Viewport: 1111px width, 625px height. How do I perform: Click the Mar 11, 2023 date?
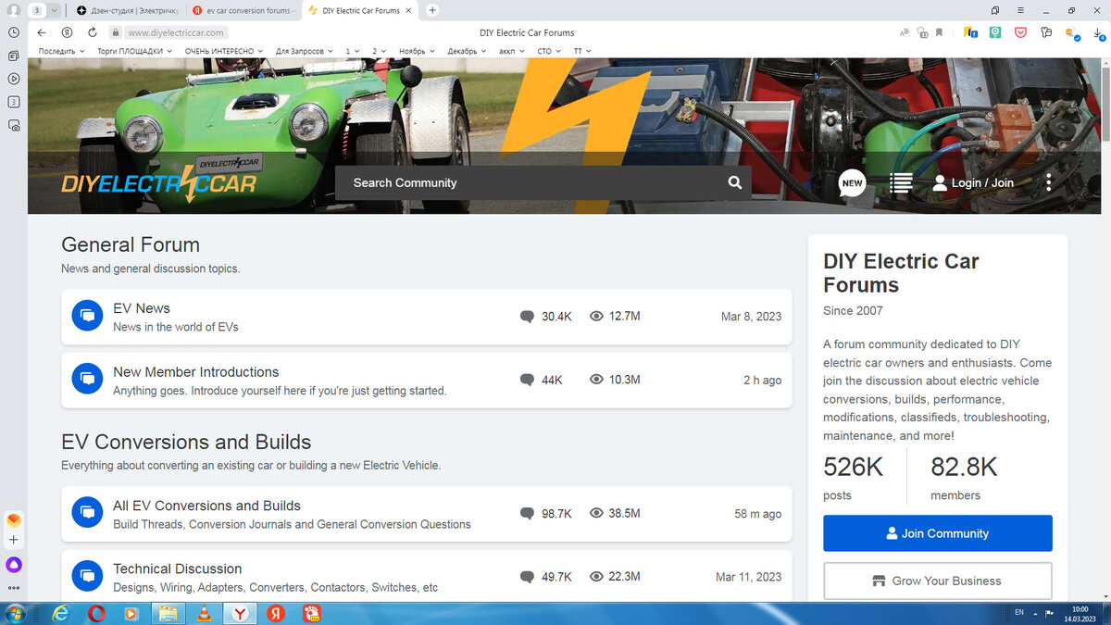point(748,577)
